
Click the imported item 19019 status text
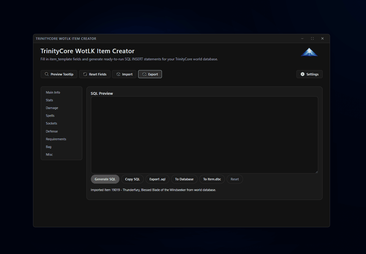(x=153, y=190)
